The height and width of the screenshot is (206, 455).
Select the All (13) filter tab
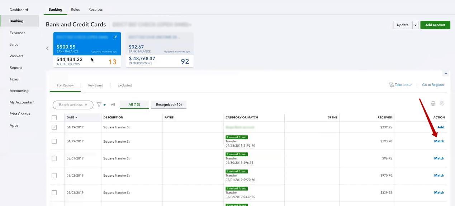pos(134,104)
